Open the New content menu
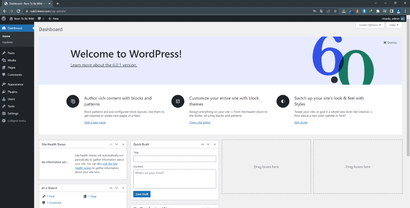 coord(54,19)
